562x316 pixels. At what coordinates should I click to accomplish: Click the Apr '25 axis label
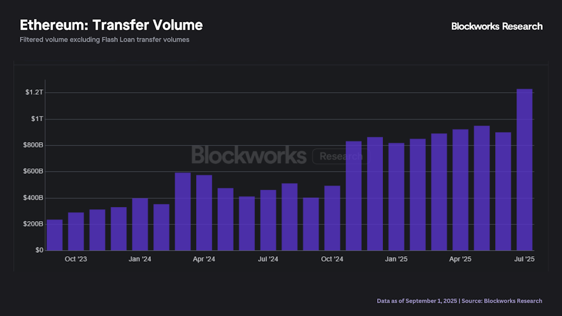(x=460, y=259)
